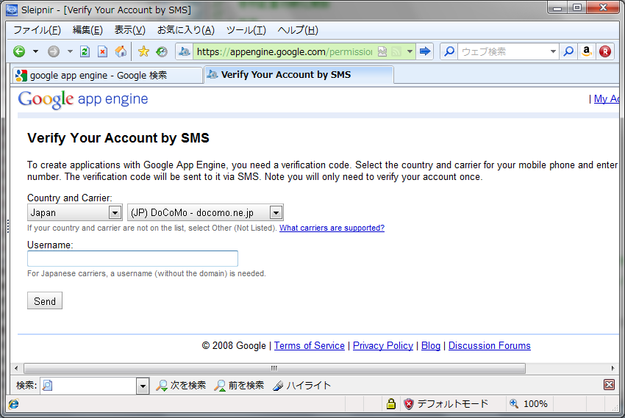Click 次を検索 find next button
The image size is (625, 418).
pyautogui.click(x=181, y=386)
